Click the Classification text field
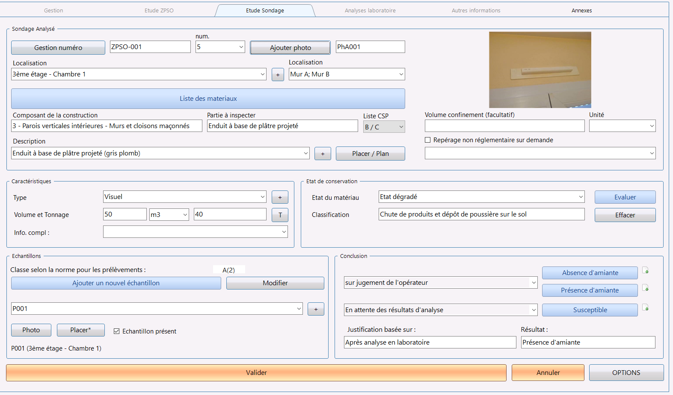 tap(482, 214)
